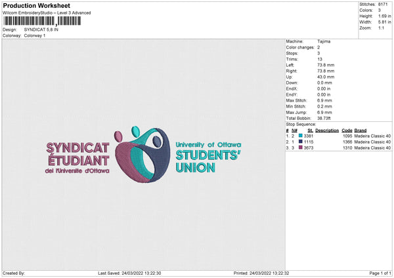Click the 'Stop Sequence:' heading
This screenshot has height=278, width=394.
301,125
